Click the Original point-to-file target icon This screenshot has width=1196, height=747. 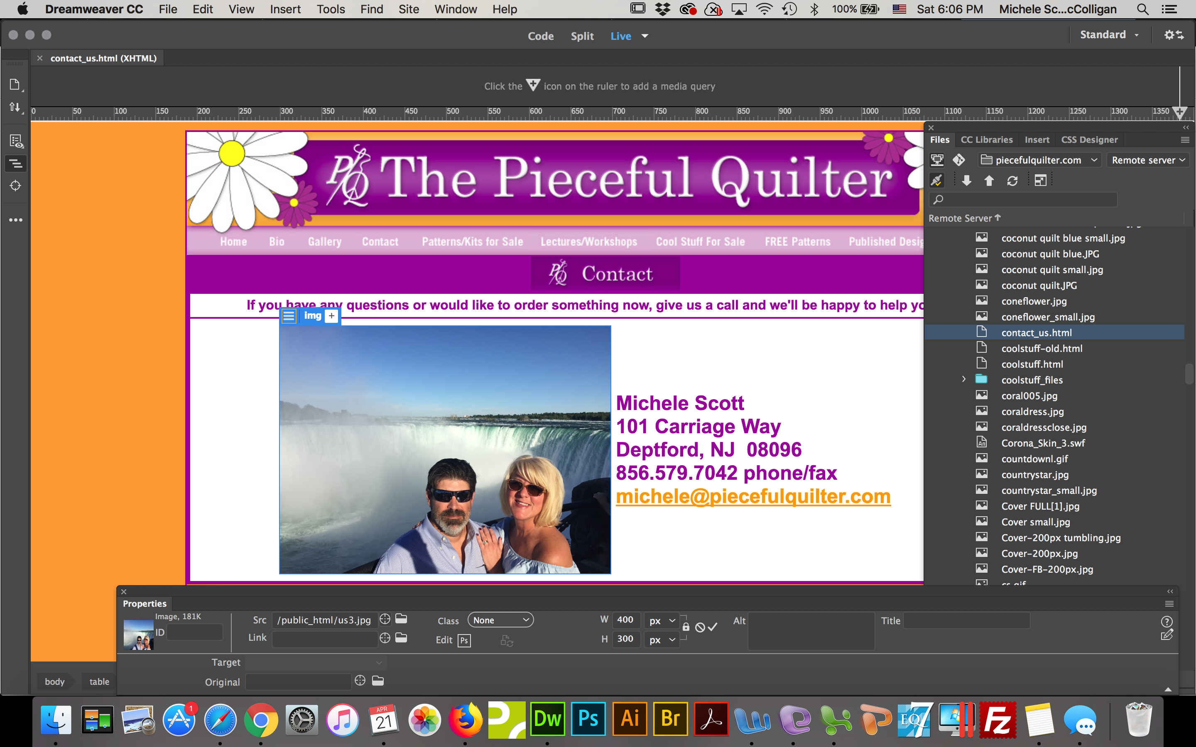click(x=360, y=681)
